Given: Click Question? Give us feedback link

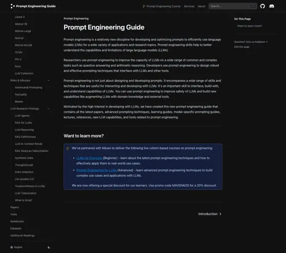Looking at the screenshot, I should coord(251,42).
